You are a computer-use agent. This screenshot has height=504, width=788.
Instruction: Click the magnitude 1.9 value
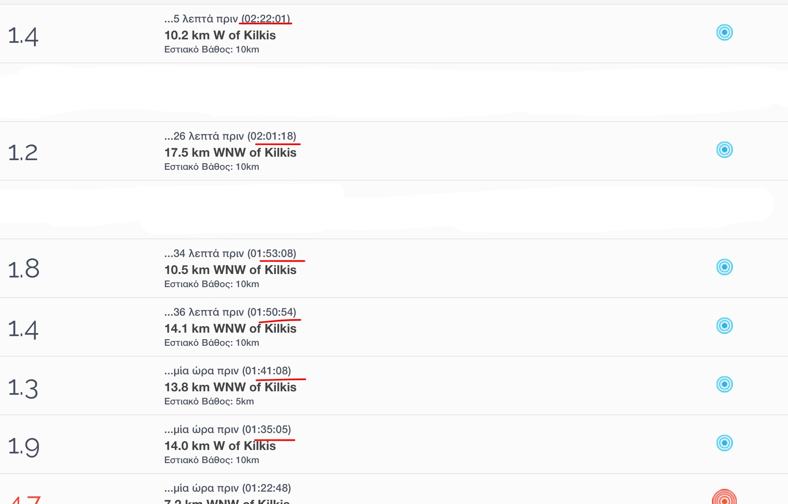[24, 447]
